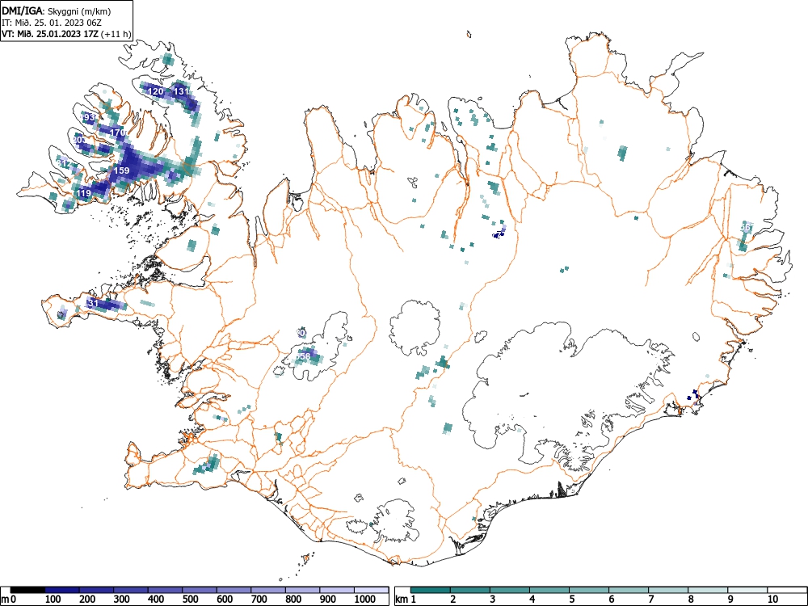Screen dimensions: 808x606
Task: Click the black 0–100 m legend swatch
Action: tap(27, 590)
